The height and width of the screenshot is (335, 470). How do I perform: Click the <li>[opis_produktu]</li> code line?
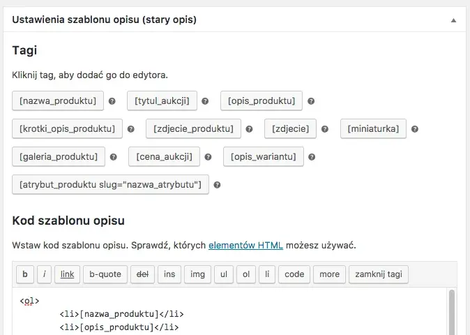(119, 327)
